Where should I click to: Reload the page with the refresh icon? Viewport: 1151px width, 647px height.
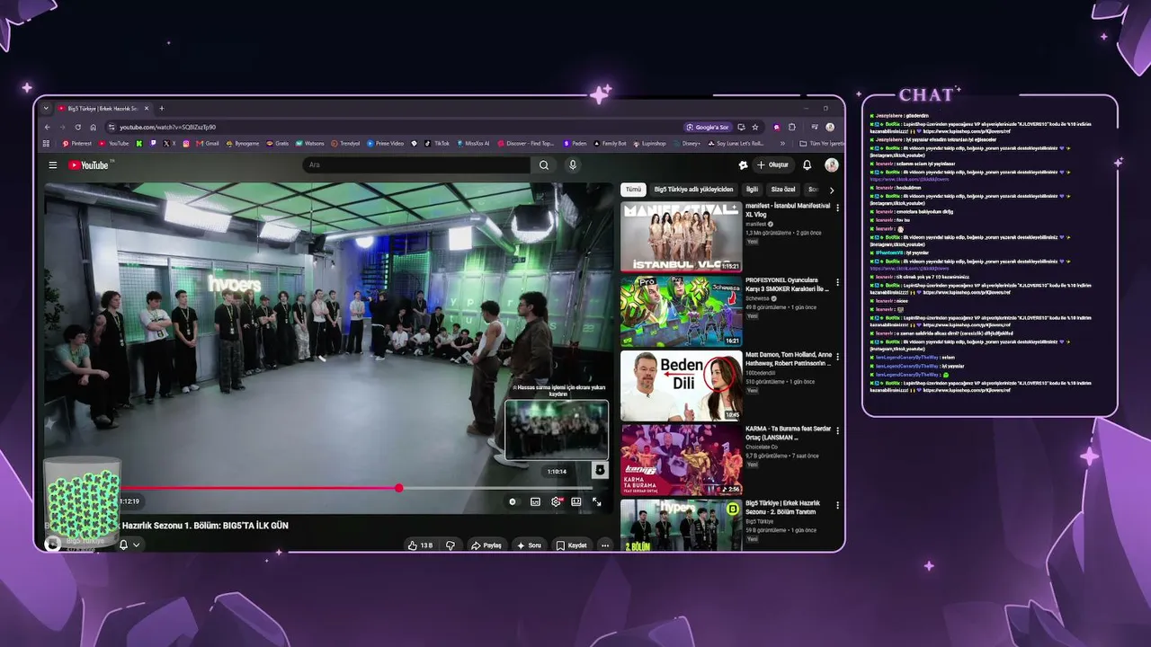(78, 127)
